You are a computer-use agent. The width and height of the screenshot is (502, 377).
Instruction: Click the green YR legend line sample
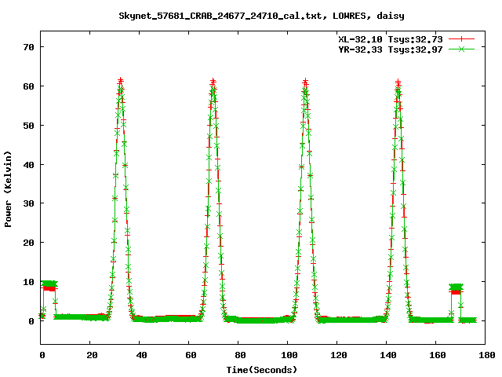coord(461,49)
